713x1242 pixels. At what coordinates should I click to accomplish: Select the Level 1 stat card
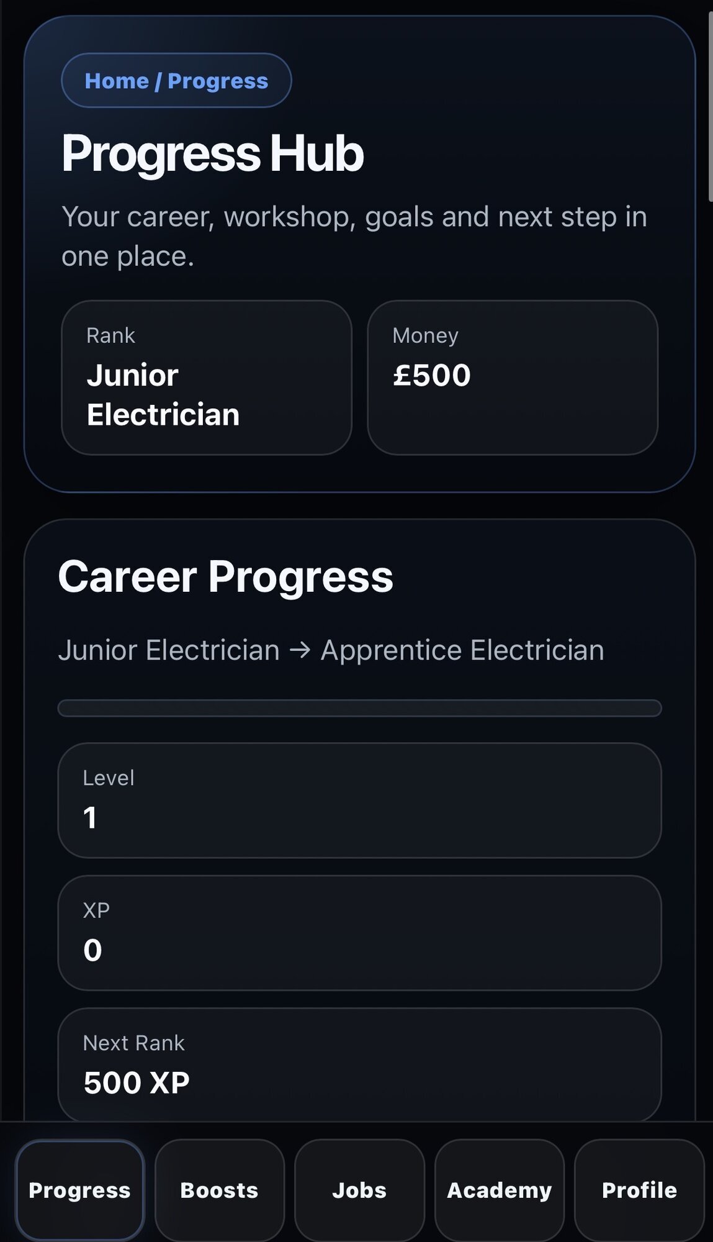(359, 800)
